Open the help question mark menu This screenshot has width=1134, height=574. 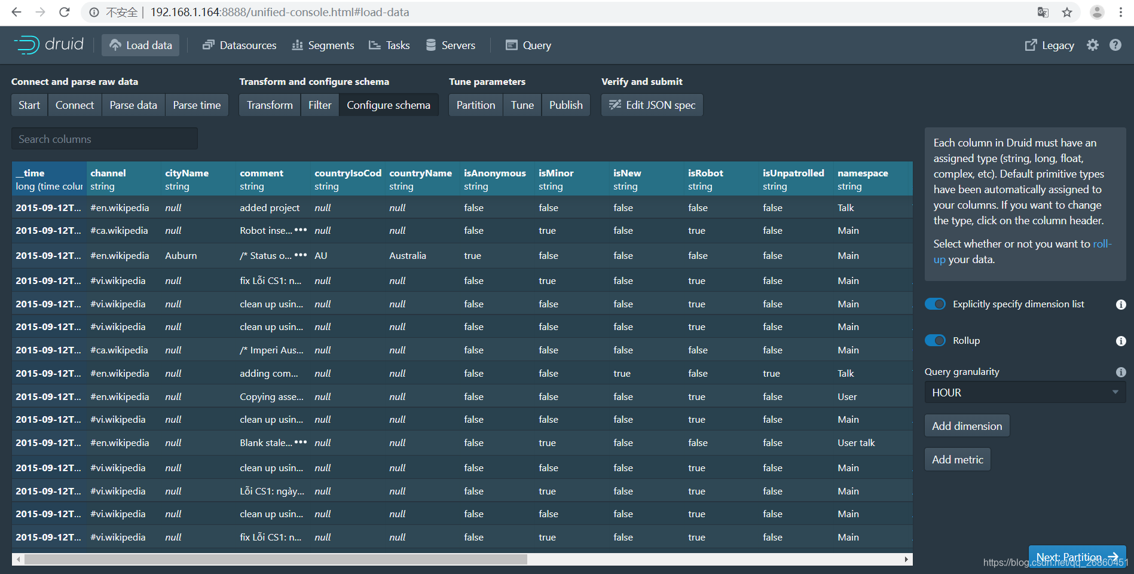1115,45
